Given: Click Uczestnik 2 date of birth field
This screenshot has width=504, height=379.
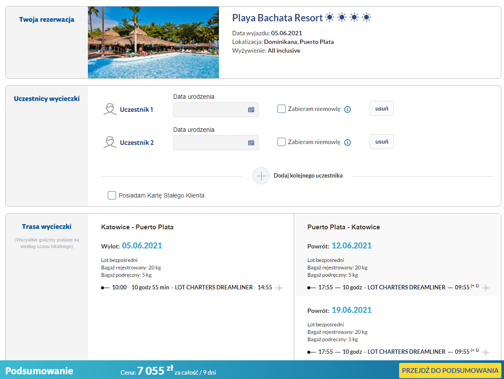Looking at the screenshot, I should pyautogui.click(x=210, y=143).
